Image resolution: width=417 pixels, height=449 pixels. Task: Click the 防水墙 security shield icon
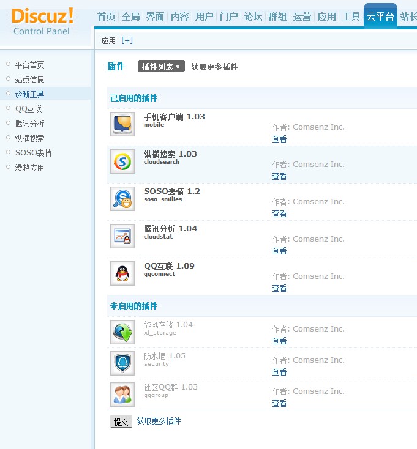122,363
